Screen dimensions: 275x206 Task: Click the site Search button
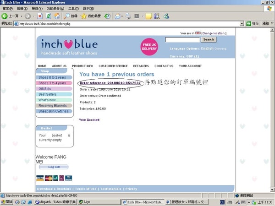(x=209, y=39)
